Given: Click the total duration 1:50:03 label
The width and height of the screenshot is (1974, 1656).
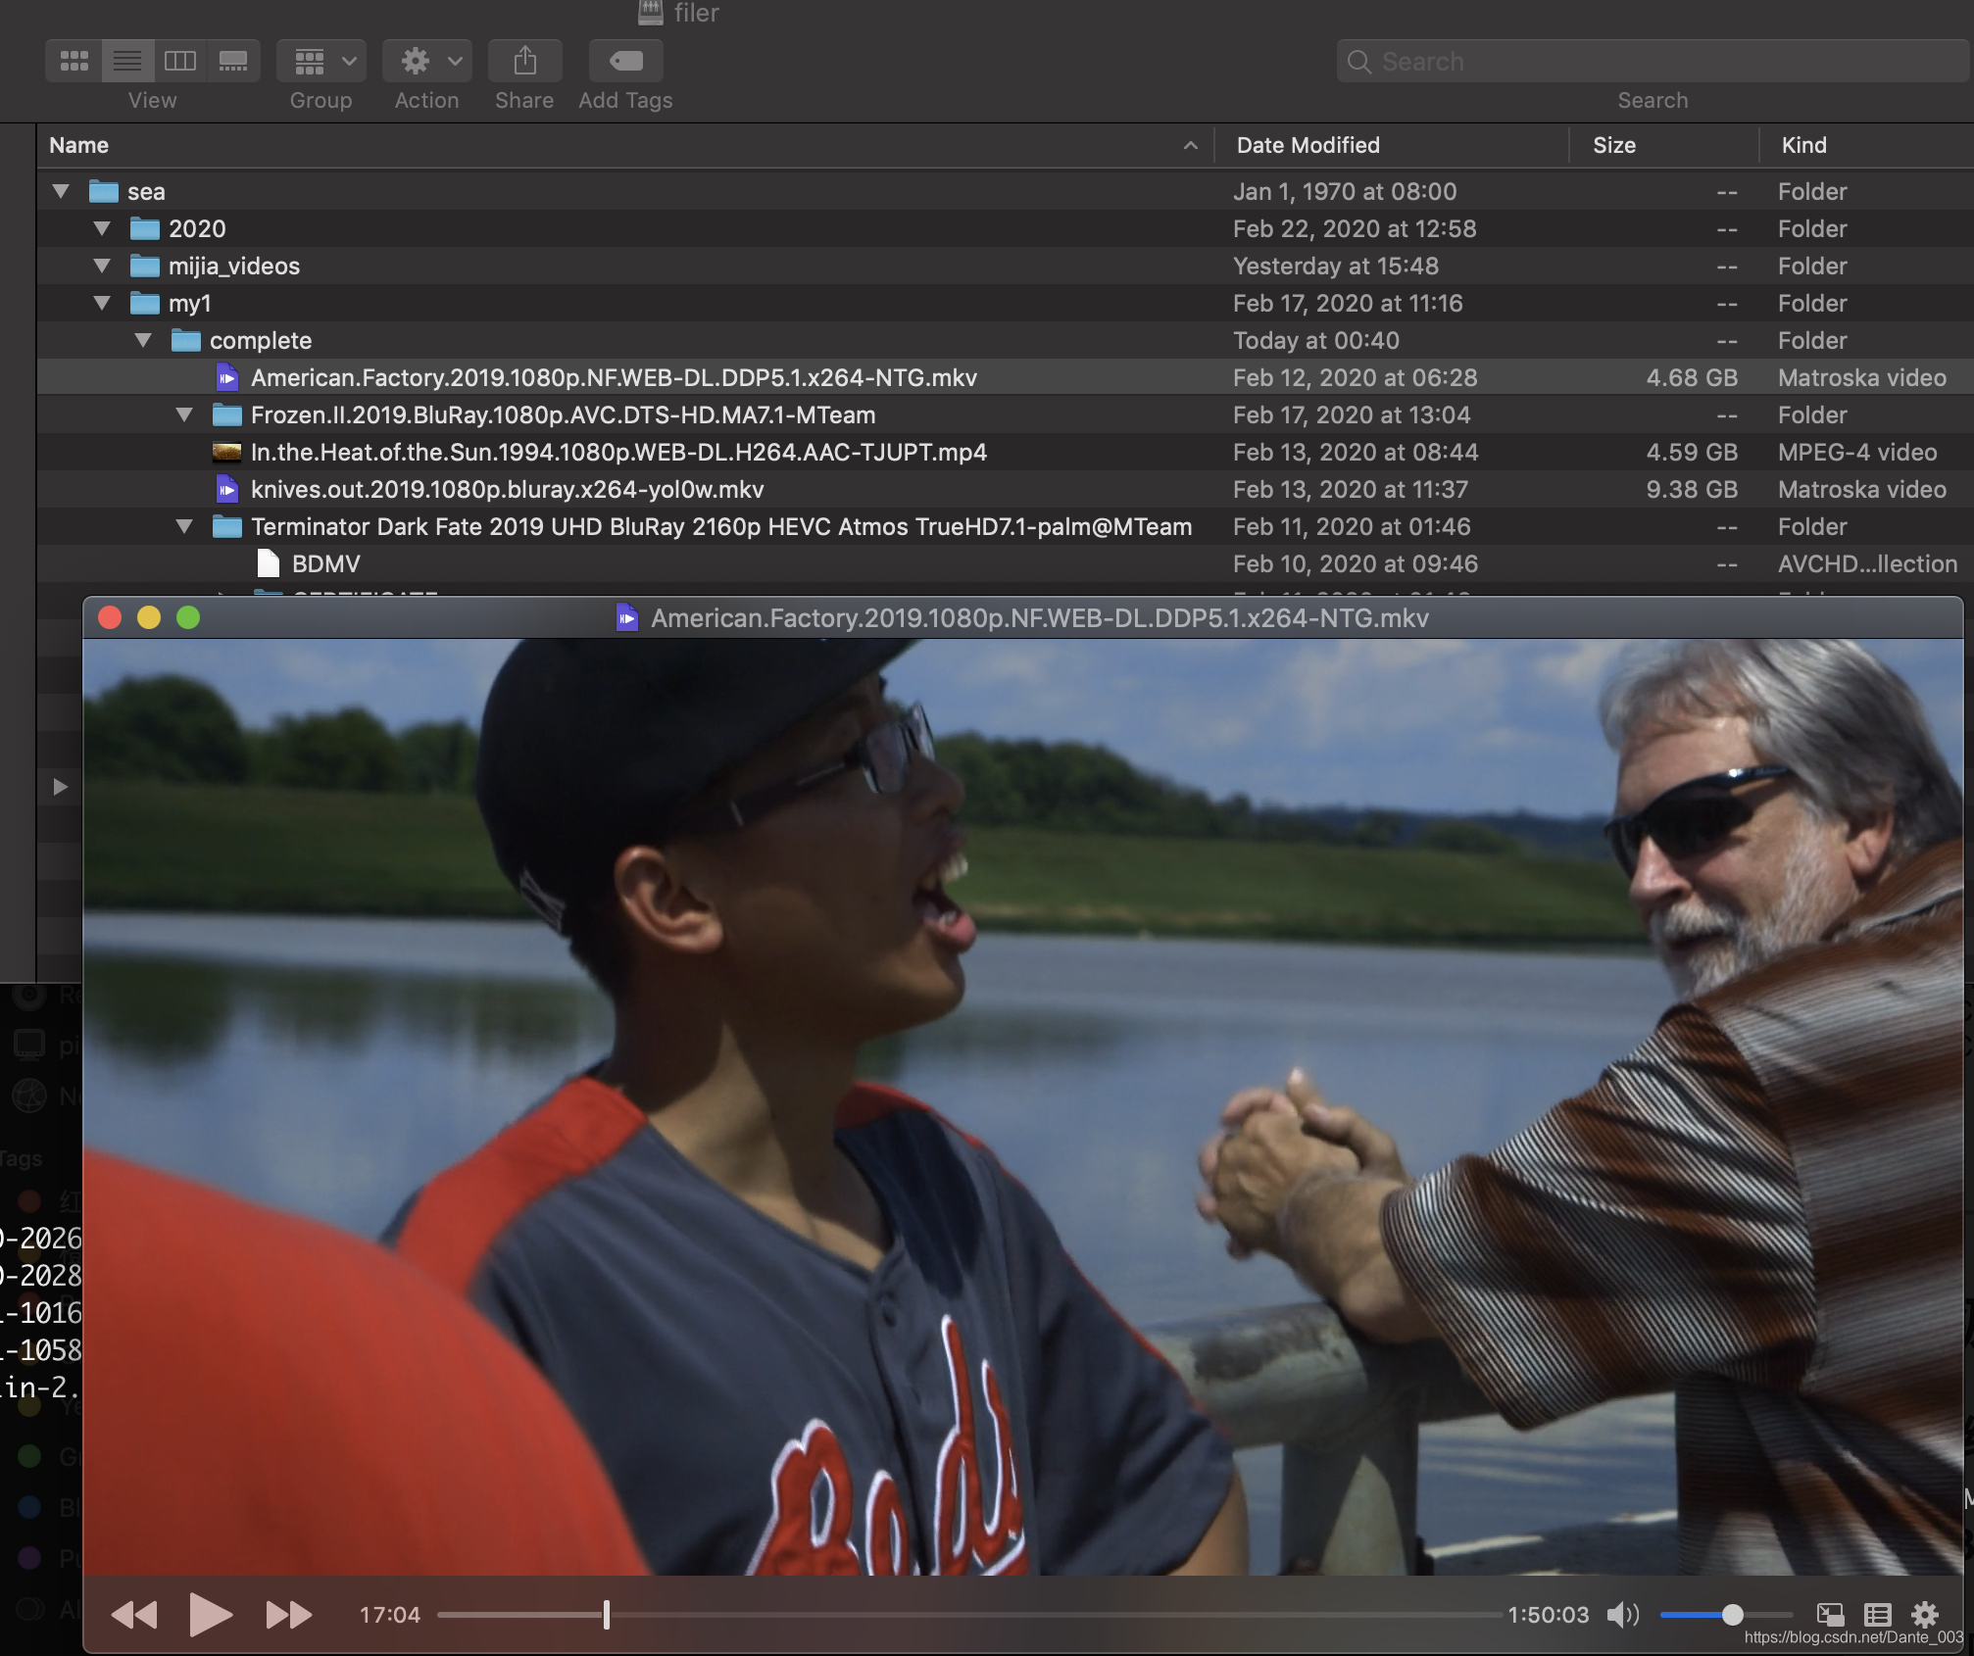Looking at the screenshot, I should (1548, 1614).
